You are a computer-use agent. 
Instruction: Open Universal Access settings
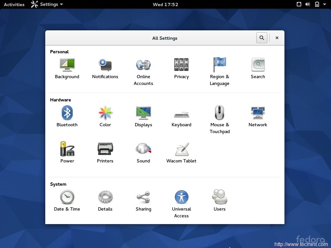click(181, 197)
